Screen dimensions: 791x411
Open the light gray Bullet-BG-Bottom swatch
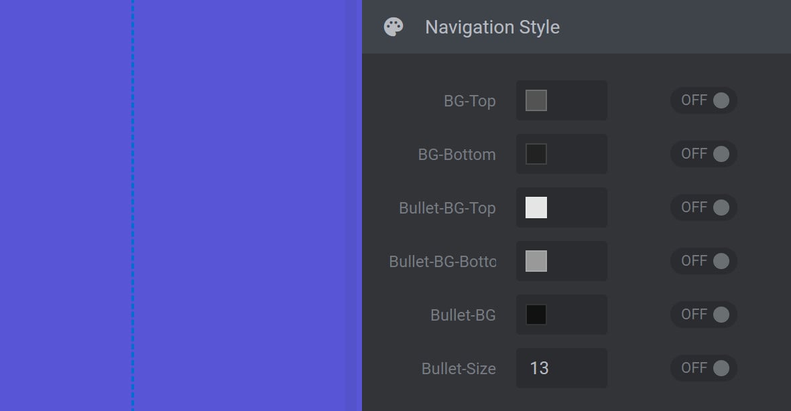point(536,261)
